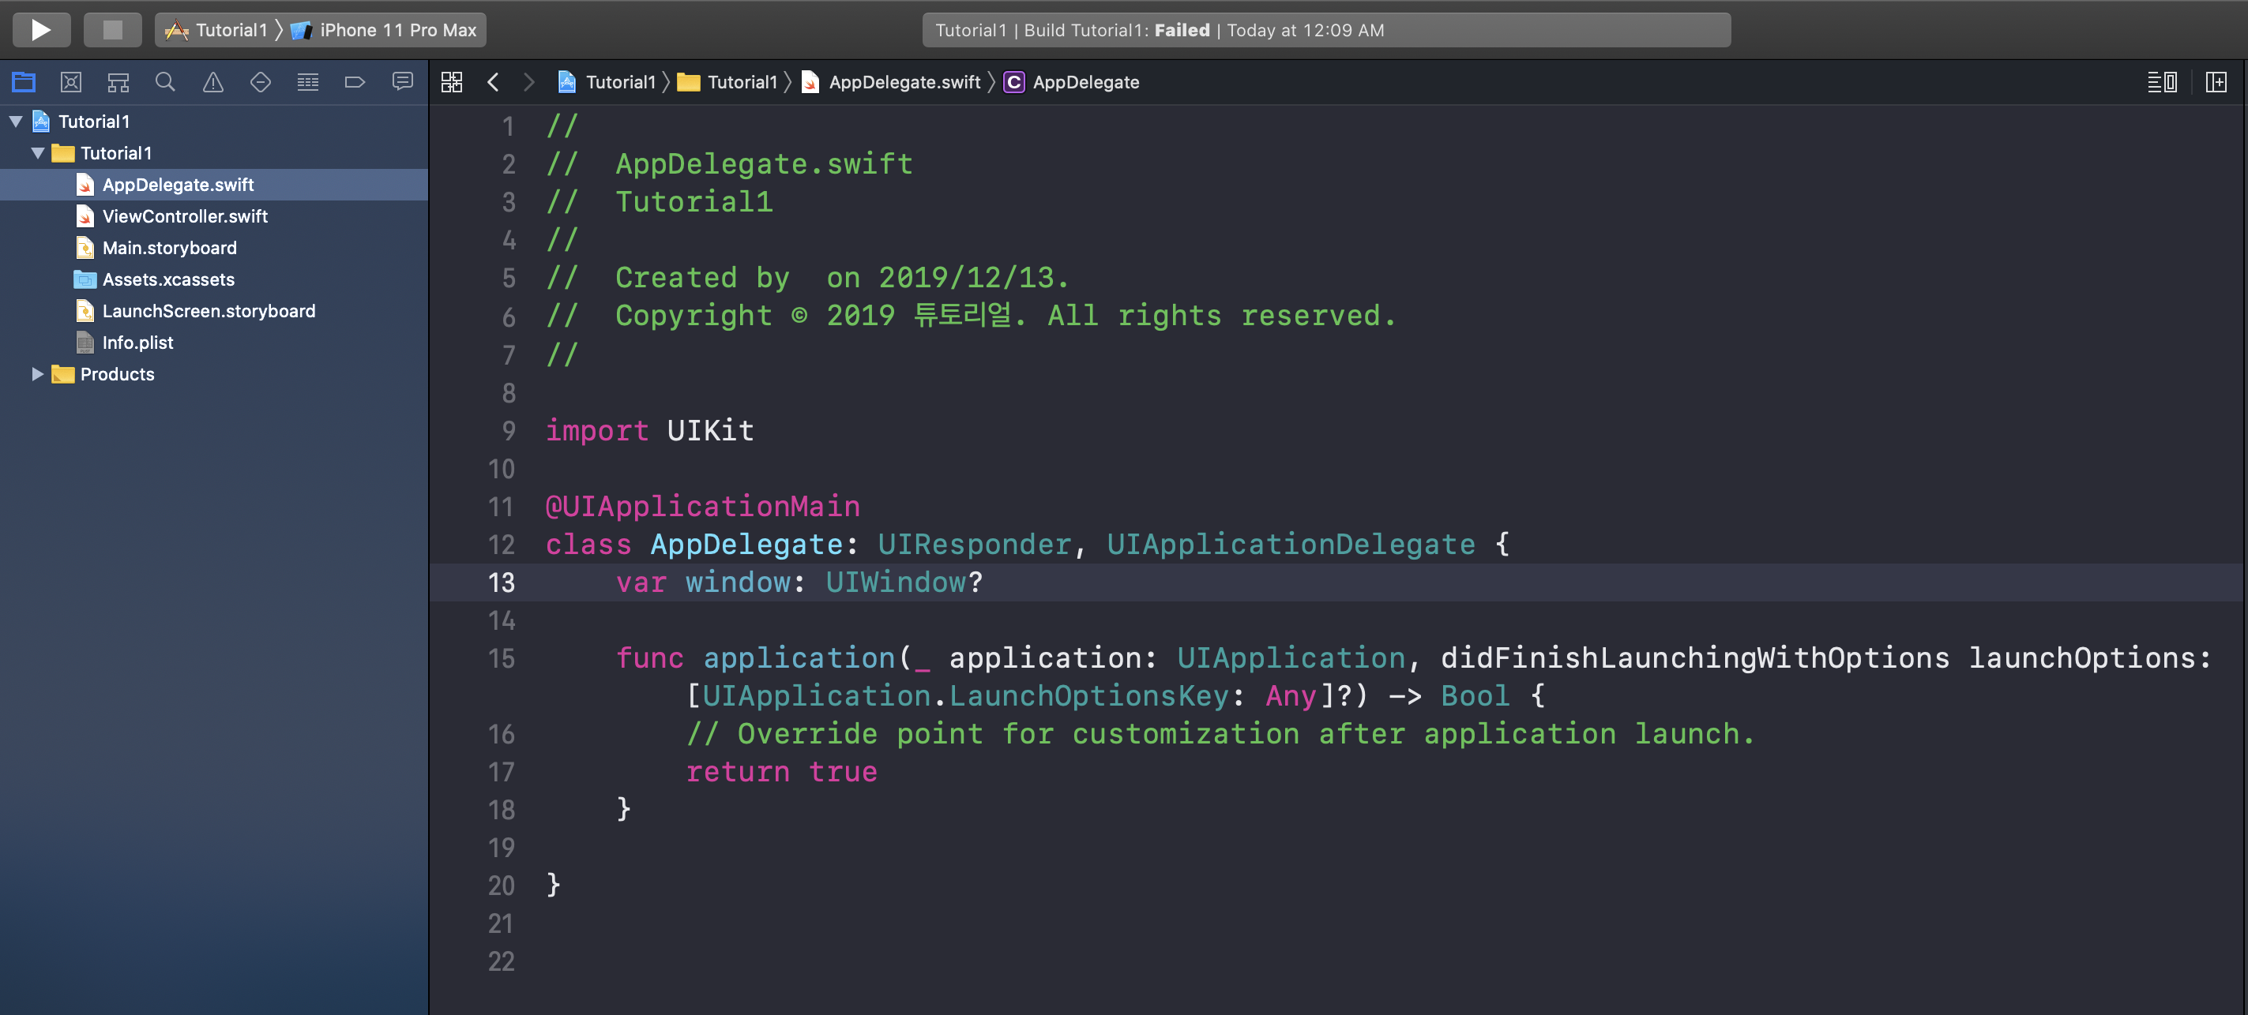Open the Breakpoint navigator icon
The image size is (2248, 1015).
coord(355,82)
